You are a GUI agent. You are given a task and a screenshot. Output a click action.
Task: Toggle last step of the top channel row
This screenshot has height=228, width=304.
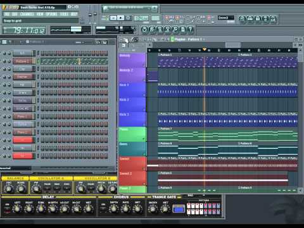(x=106, y=53)
